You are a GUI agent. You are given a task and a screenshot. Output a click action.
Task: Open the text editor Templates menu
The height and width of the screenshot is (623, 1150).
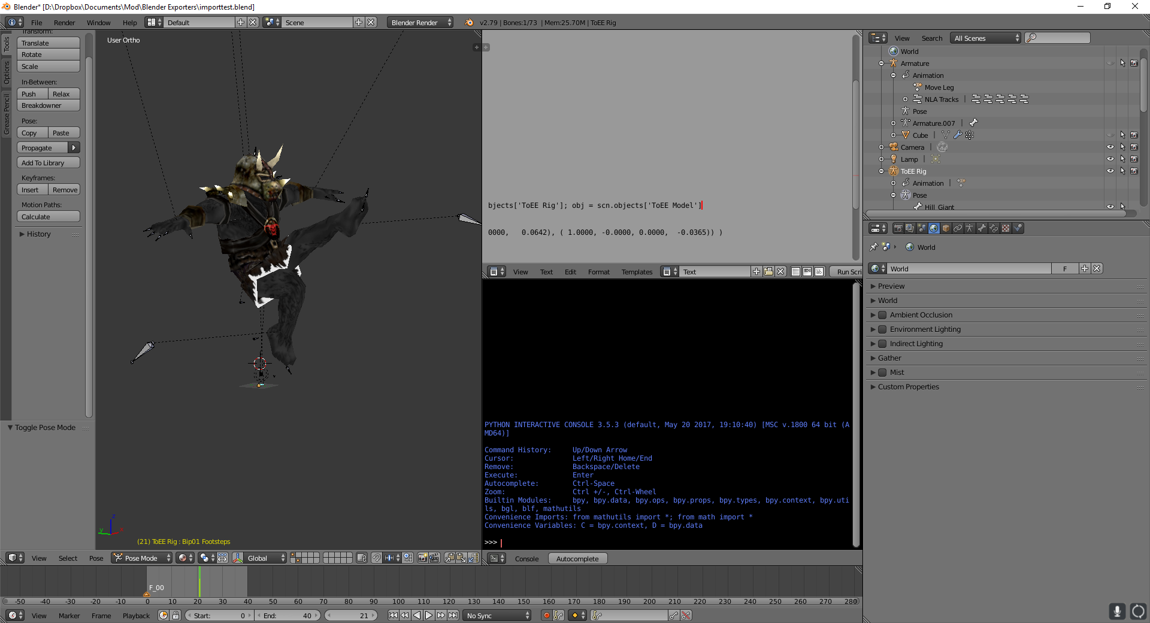tap(637, 272)
